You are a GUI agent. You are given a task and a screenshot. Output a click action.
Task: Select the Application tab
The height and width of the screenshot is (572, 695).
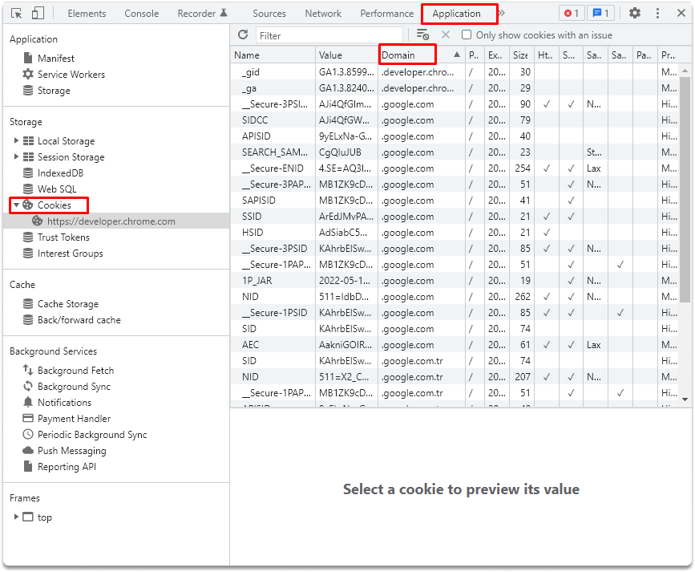[x=457, y=14]
